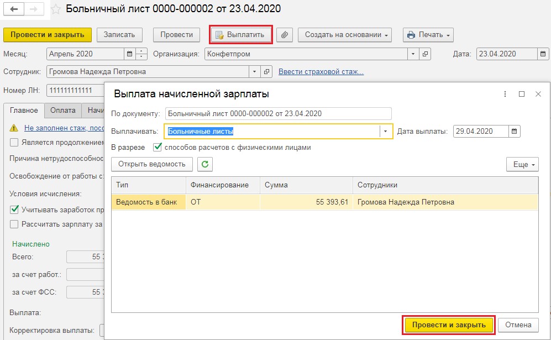The width and height of the screenshot is (551, 340).
Task: Click the Провести button
Action: (x=176, y=35)
